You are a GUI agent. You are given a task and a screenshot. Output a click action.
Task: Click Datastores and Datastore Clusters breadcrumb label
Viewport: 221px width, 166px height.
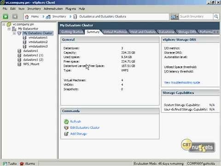(103, 17)
